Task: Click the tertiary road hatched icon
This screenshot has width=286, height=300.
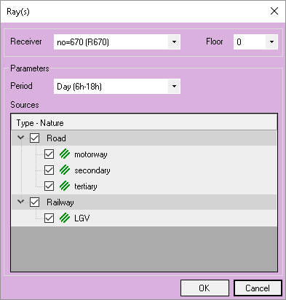Action: [65, 186]
